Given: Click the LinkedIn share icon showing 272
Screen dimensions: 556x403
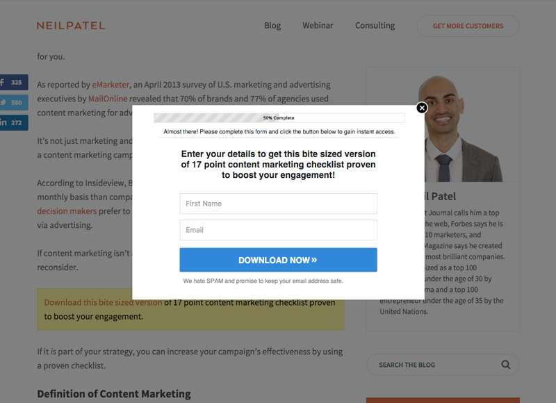Looking at the screenshot, I should click(x=14, y=122).
